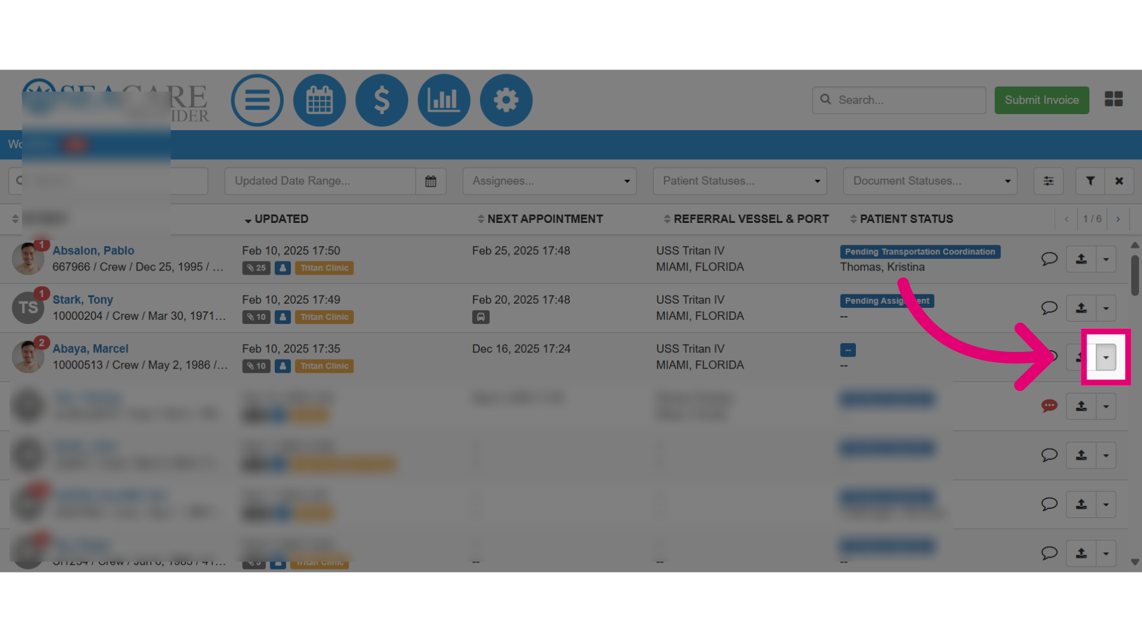Image resolution: width=1142 pixels, height=642 pixels.
Task: Click the attachments badge 10 for Abaya
Action: coord(256,366)
